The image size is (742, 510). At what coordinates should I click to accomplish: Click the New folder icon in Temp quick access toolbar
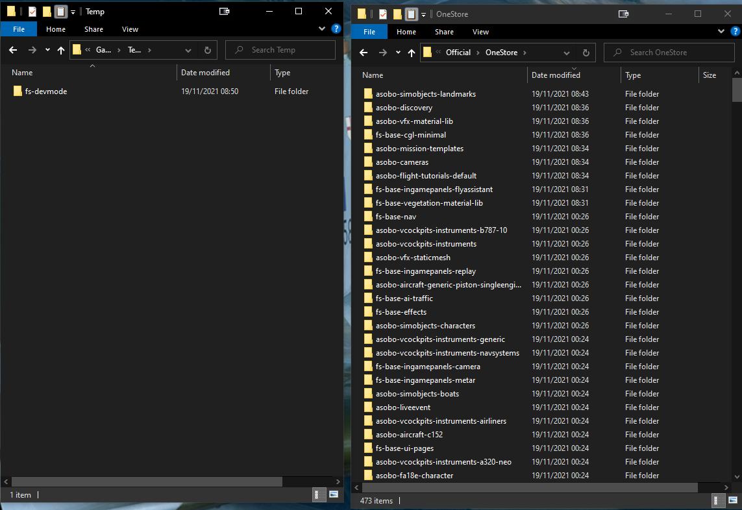[47, 11]
